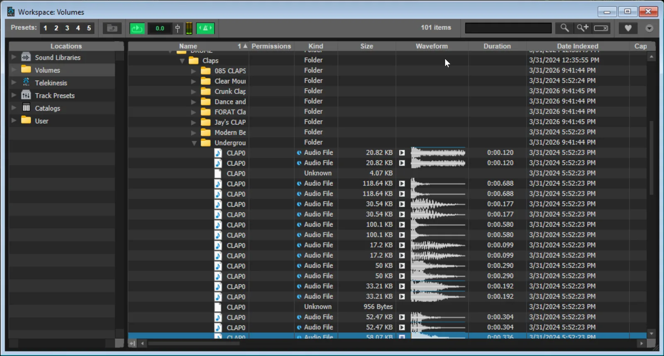This screenshot has width=664, height=356.
Task: Sort by the Date Indexed column header
Action: pyautogui.click(x=578, y=46)
